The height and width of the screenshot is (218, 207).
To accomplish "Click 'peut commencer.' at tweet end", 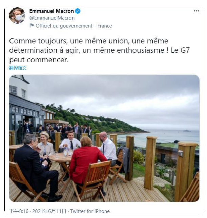I will coord(39,60).
